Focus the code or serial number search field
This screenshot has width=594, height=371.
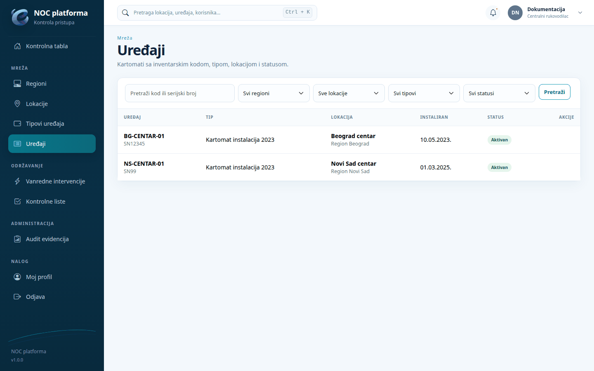tap(180, 93)
